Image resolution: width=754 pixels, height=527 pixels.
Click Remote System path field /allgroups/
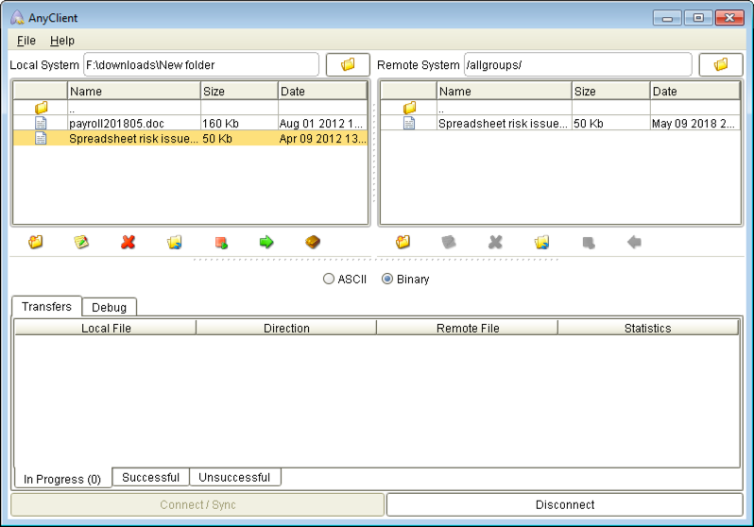577,64
